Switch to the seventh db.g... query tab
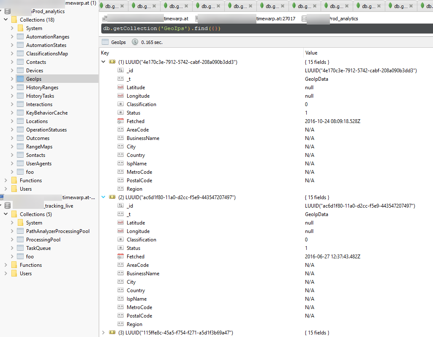Viewport: 433px width, 337px height. coord(304,6)
